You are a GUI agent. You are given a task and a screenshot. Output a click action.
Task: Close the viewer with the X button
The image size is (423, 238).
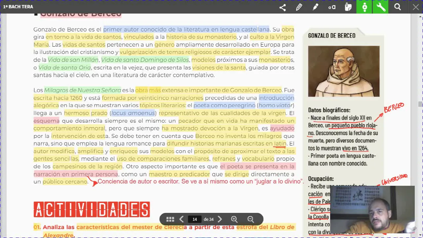pyautogui.click(x=416, y=7)
